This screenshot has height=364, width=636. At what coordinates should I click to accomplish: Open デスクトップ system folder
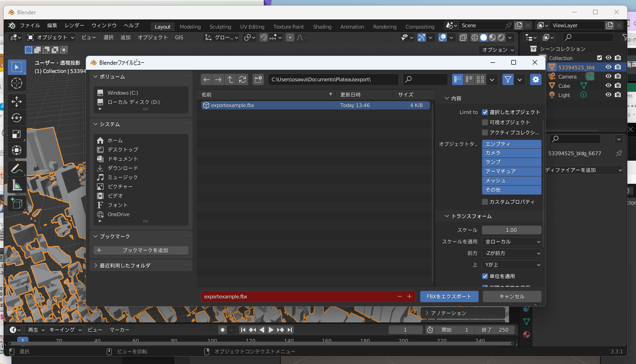pyautogui.click(x=123, y=150)
